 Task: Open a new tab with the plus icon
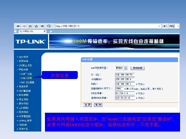coord(51,31)
